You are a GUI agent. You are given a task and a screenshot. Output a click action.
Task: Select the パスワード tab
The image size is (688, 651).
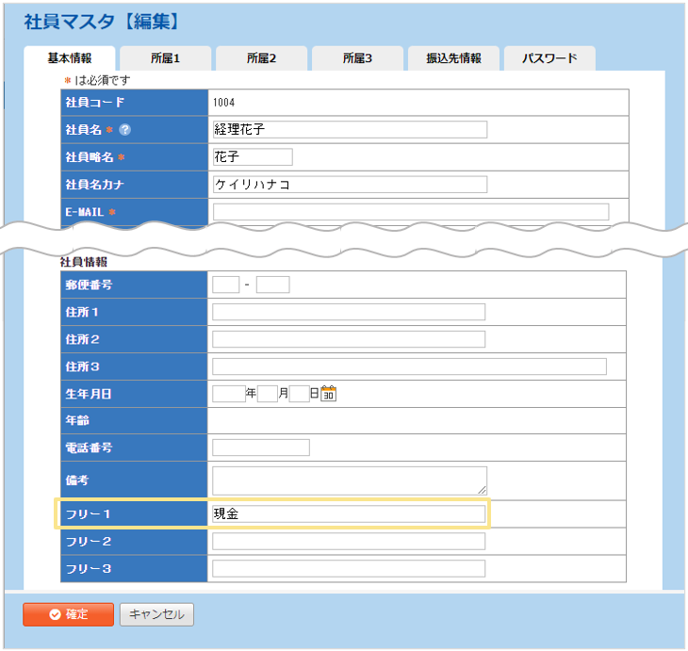click(x=549, y=58)
